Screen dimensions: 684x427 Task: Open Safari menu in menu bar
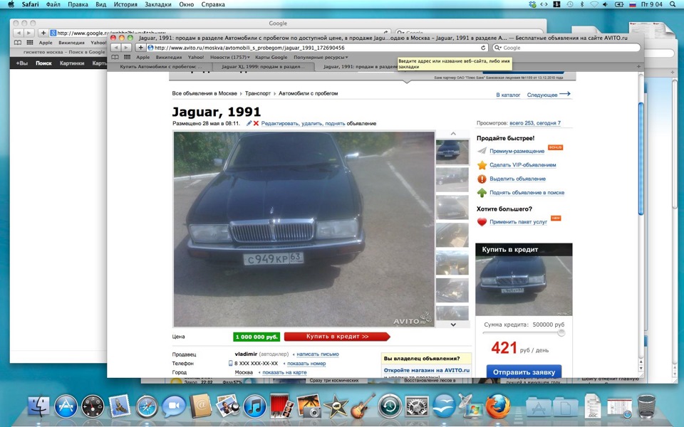[30, 4]
